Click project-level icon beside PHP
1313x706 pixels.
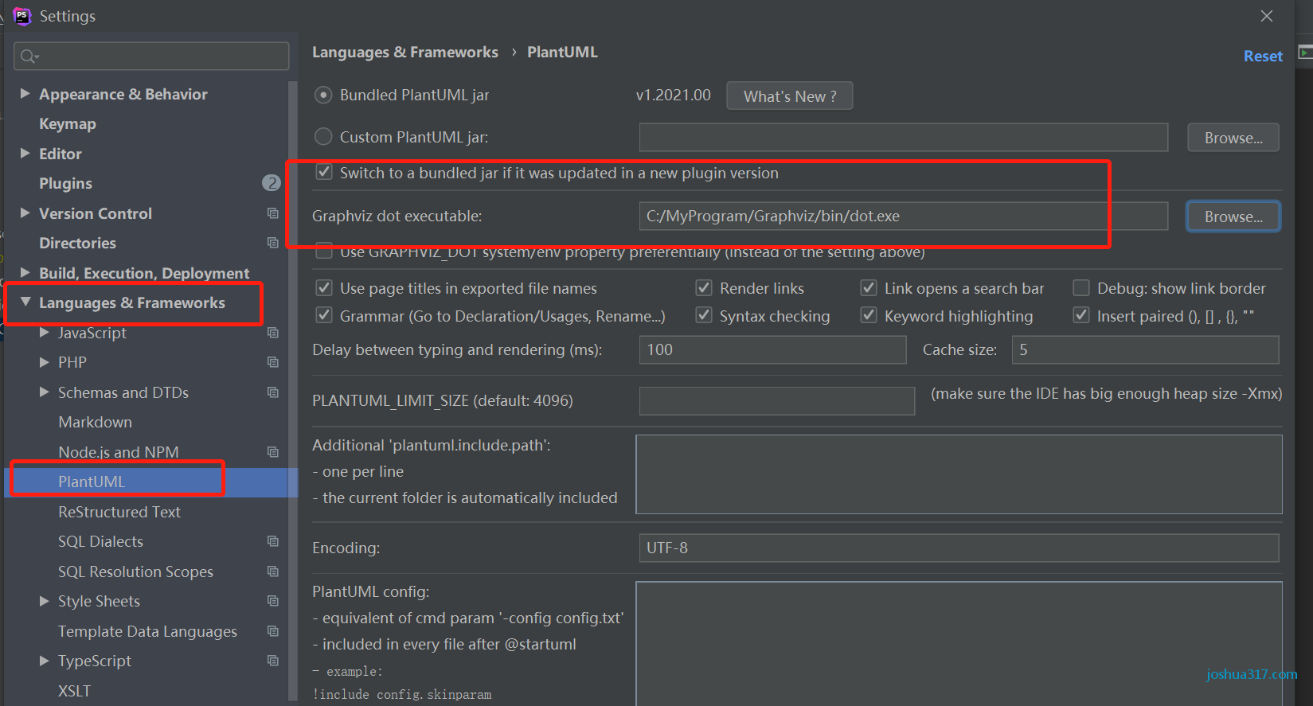point(273,362)
